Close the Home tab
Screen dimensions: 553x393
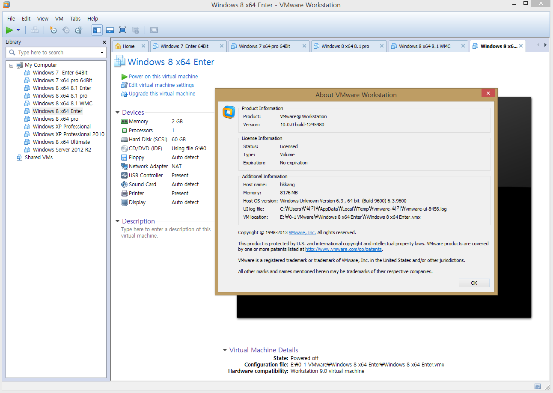tap(143, 46)
